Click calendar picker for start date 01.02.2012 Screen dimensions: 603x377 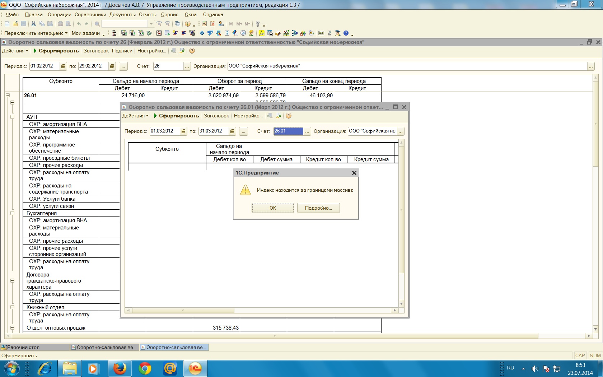point(63,66)
